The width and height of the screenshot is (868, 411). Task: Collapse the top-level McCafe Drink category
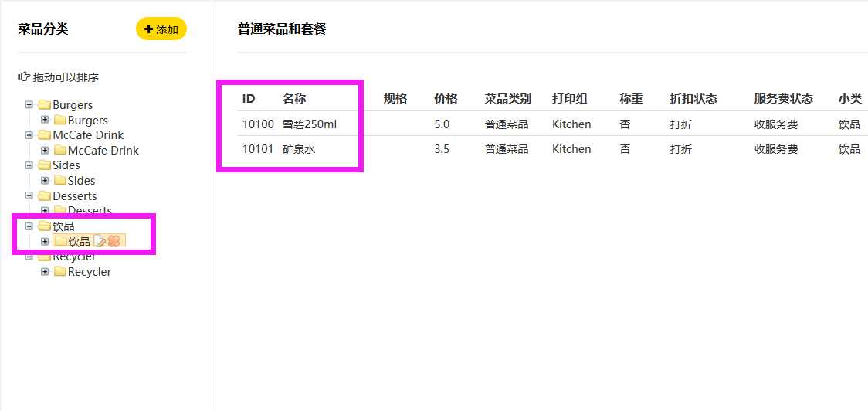[x=29, y=135]
